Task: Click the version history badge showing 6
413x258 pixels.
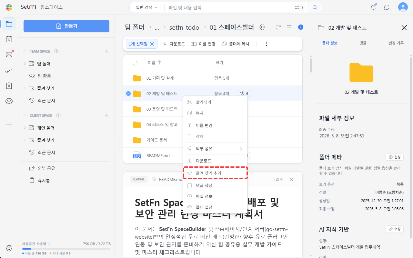Action: pos(244,94)
